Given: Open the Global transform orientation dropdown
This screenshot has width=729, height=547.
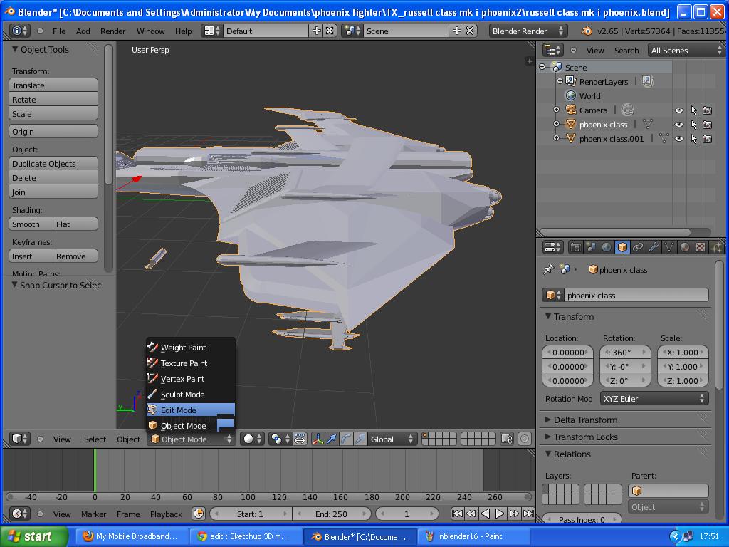Looking at the screenshot, I should tap(392, 439).
